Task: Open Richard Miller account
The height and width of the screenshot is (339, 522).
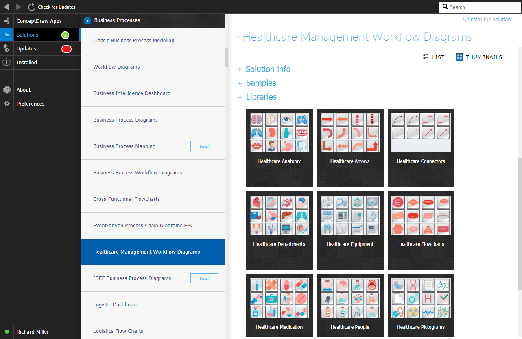Action: coord(33,332)
